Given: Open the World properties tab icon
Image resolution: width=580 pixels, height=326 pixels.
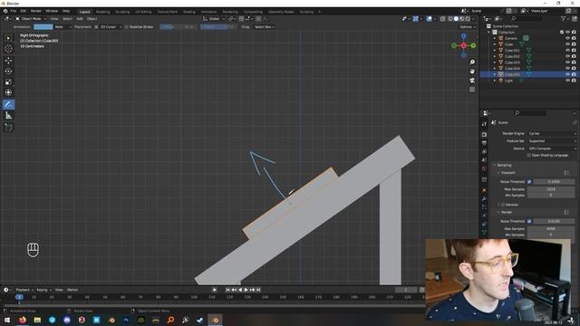Looking at the screenshot, I should point(484,169).
